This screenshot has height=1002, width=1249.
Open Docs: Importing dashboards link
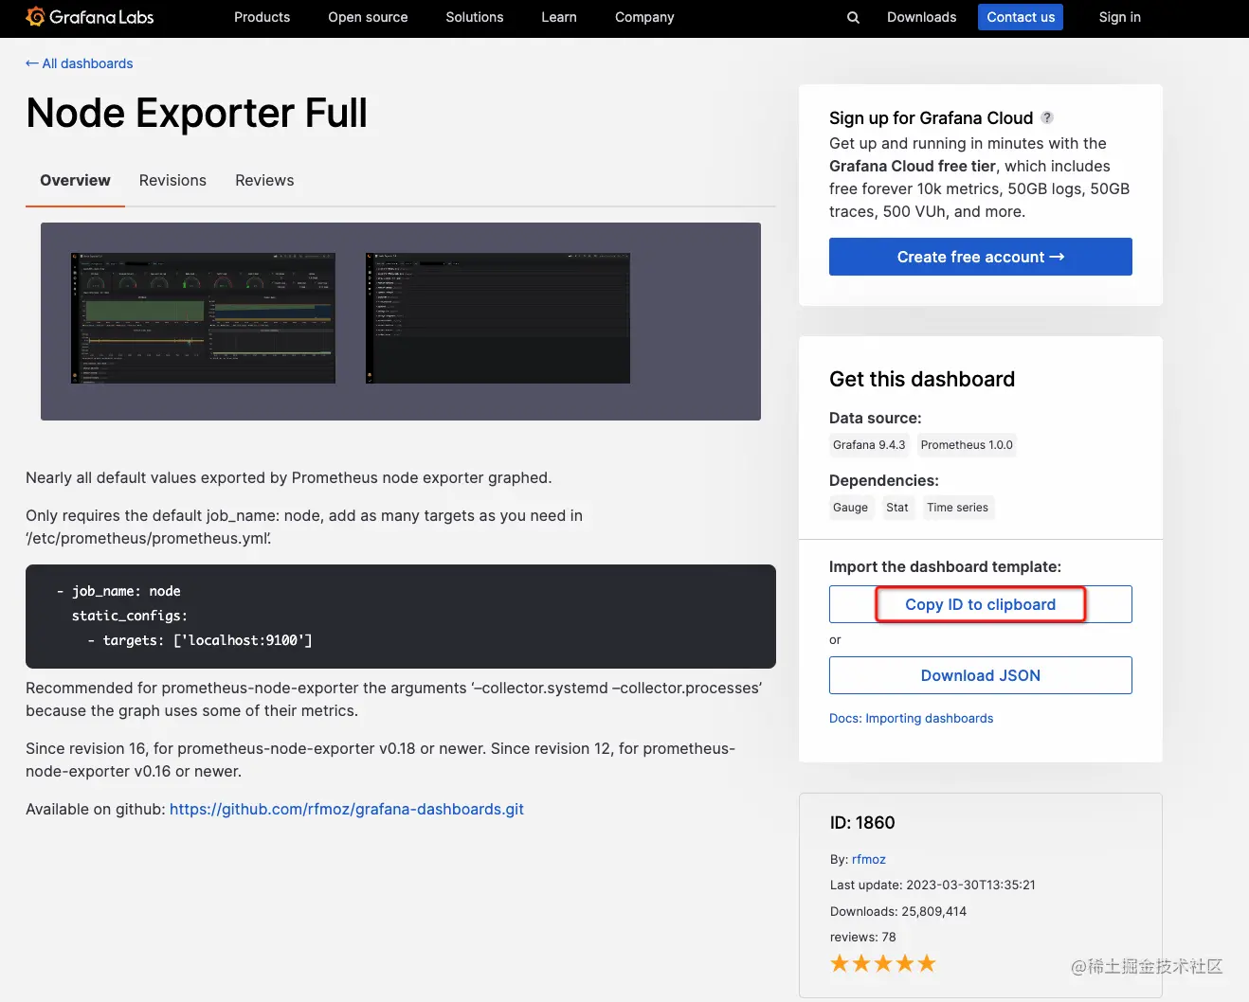(x=912, y=718)
